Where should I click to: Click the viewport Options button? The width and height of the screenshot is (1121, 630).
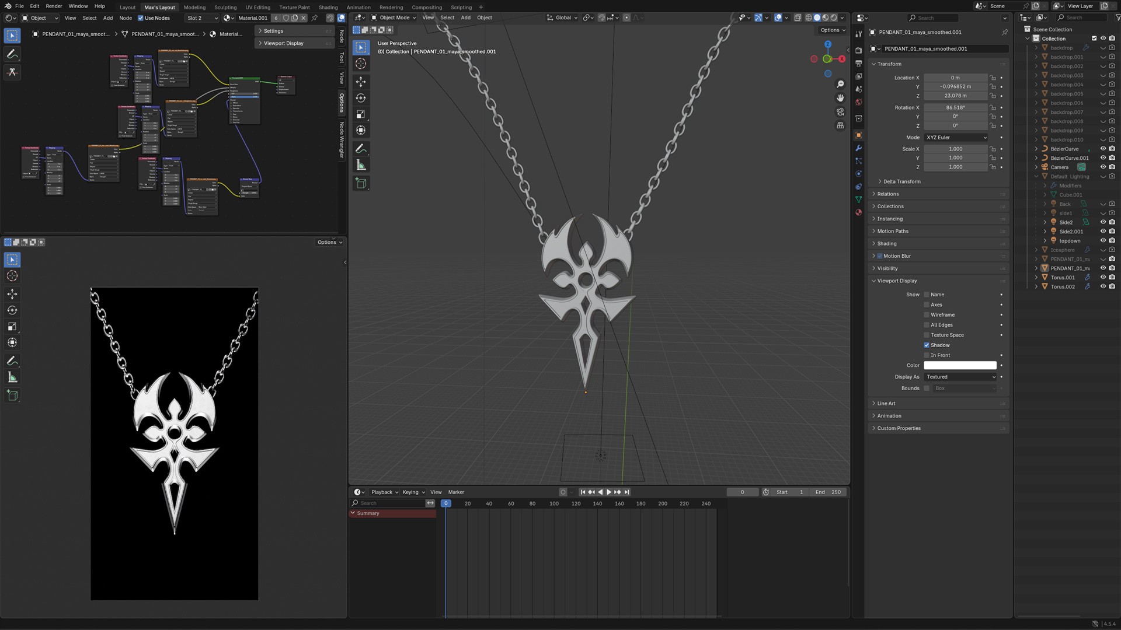pos(832,30)
